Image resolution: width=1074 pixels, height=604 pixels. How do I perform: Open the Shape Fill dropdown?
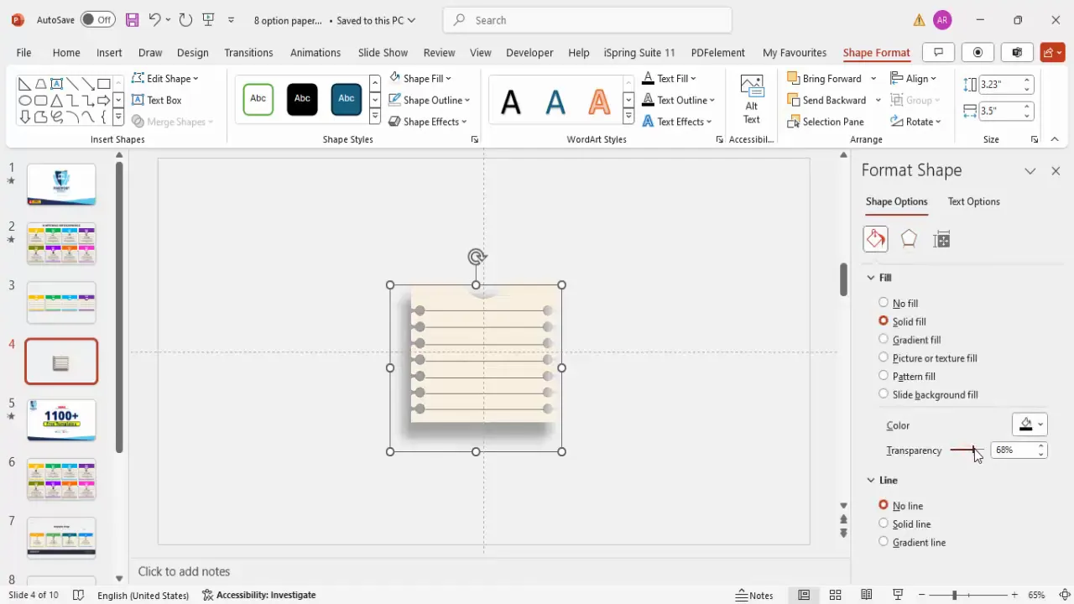pyautogui.click(x=420, y=78)
